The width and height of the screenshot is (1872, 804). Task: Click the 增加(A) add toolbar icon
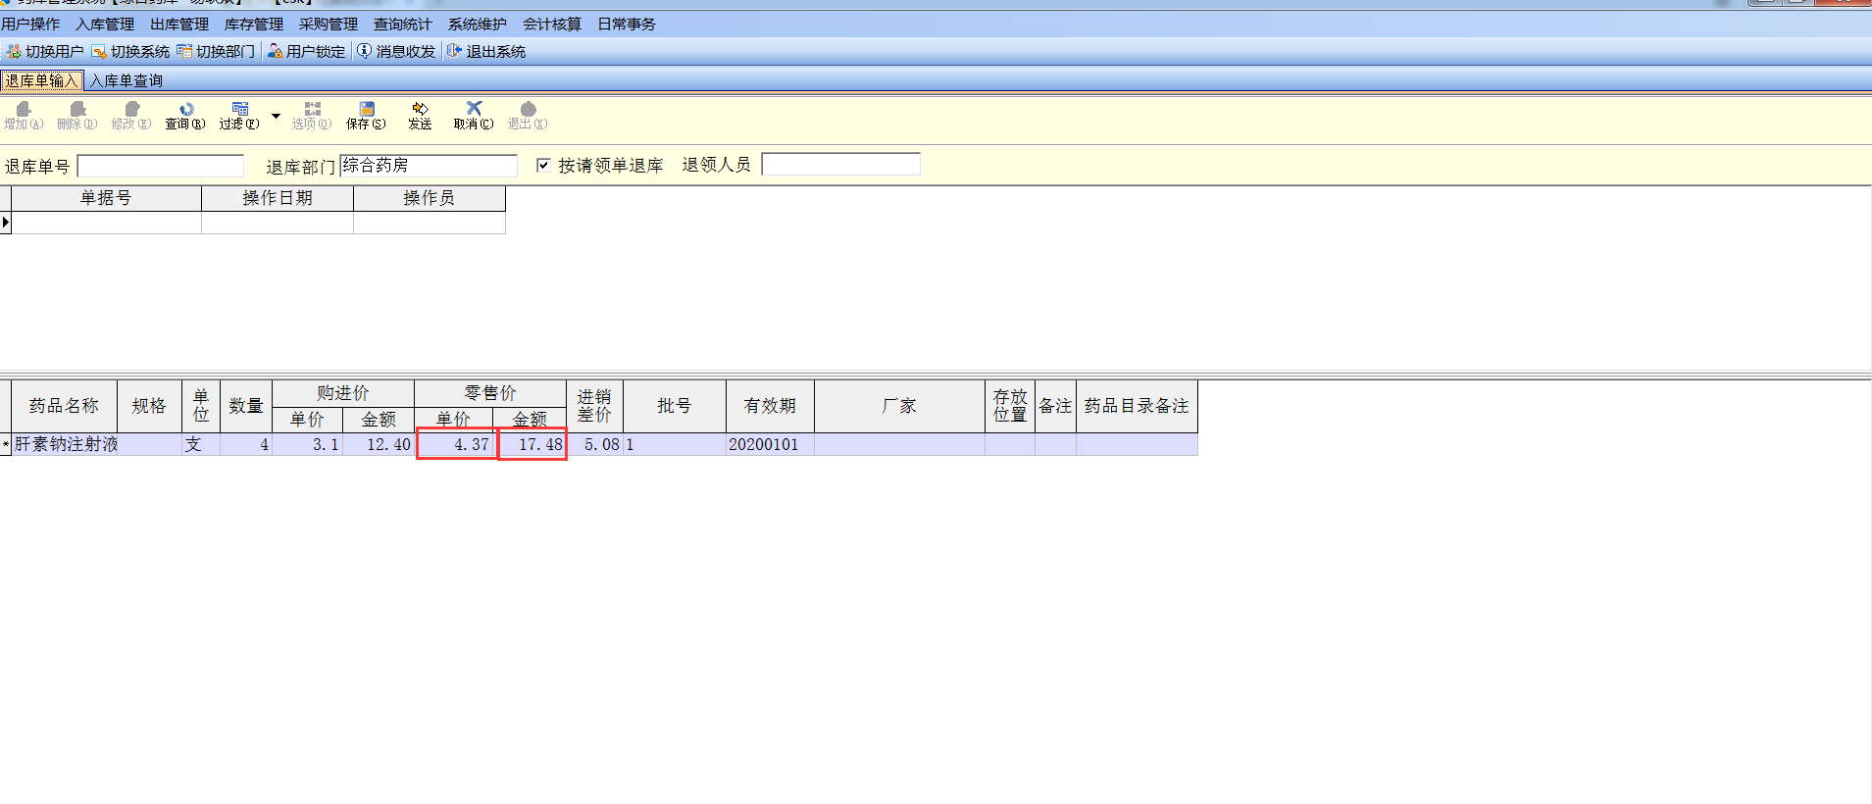[x=24, y=109]
